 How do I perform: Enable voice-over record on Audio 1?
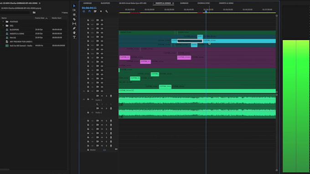pos(111,96)
